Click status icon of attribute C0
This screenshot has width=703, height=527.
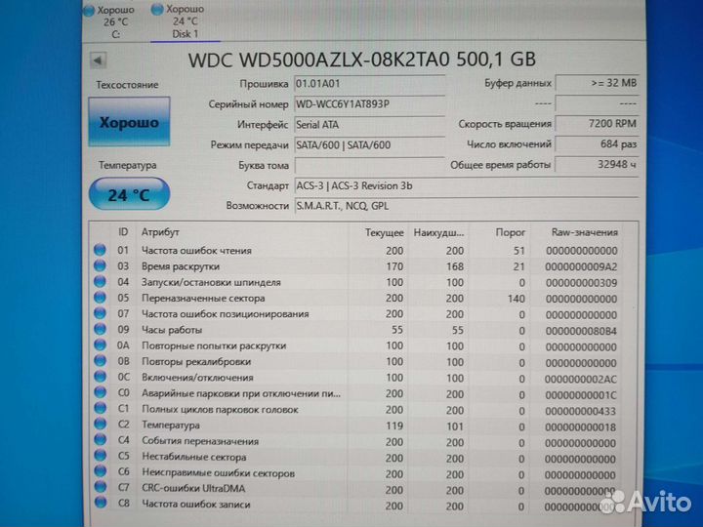click(100, 392)
